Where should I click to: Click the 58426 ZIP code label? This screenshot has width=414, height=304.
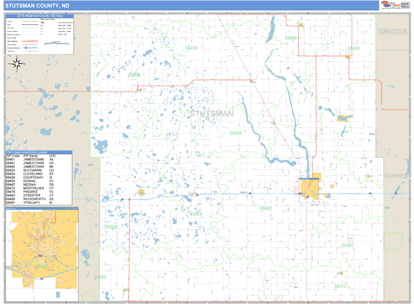[353, 48]
